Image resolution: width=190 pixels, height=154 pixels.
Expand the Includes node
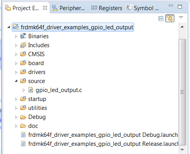click(16, 45)
